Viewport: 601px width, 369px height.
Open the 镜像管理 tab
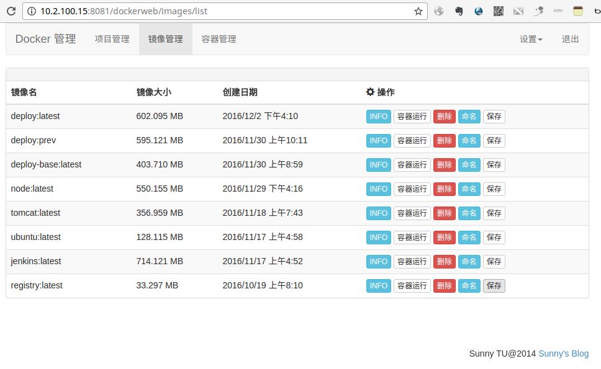click(166, 39)
